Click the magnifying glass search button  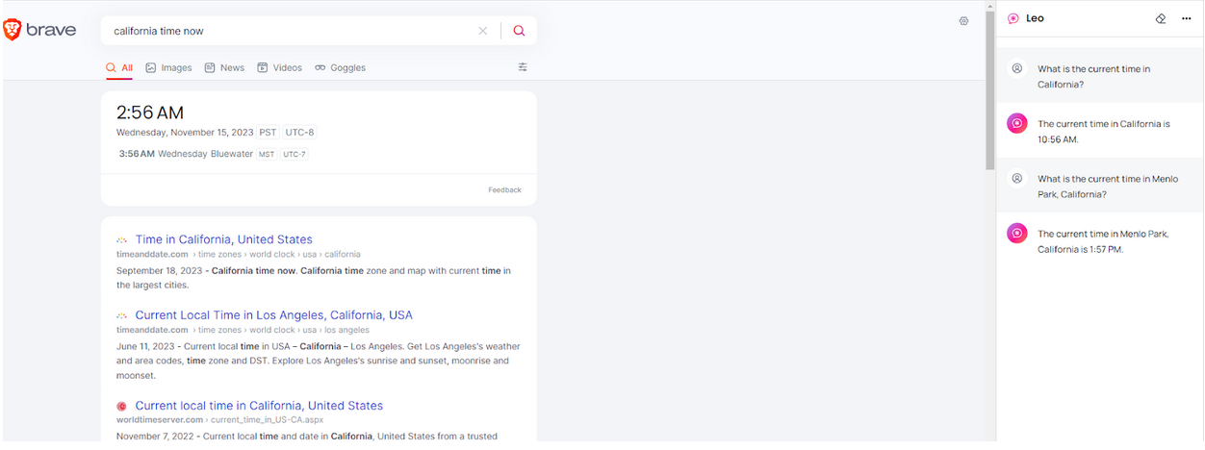[519, 31]
